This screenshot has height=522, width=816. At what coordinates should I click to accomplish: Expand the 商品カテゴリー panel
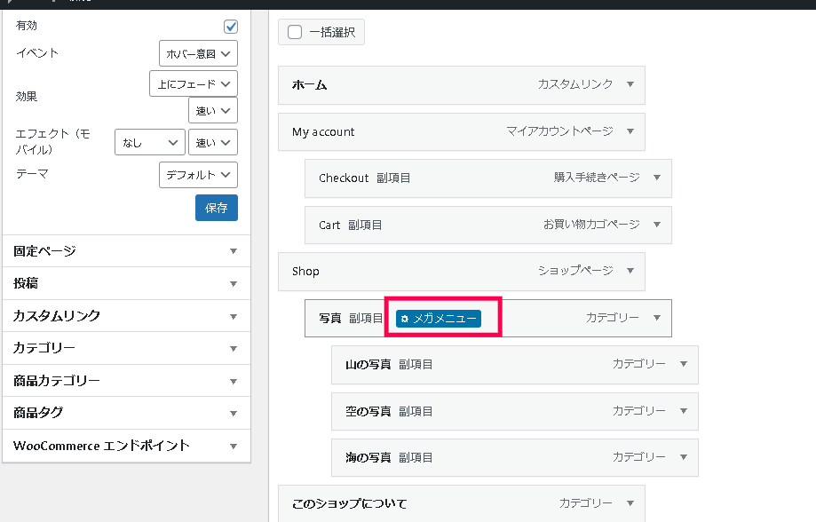pyautogui.click(x=126, y=381)
